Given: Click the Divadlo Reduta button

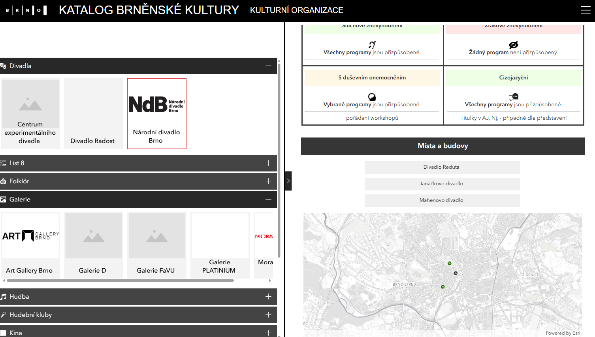Looking at the screenshot, I should [x=442, y=167].
